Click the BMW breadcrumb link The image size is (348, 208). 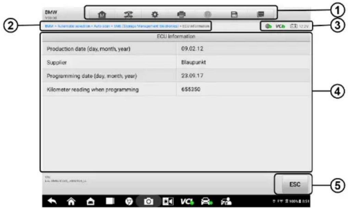(49, 26)
